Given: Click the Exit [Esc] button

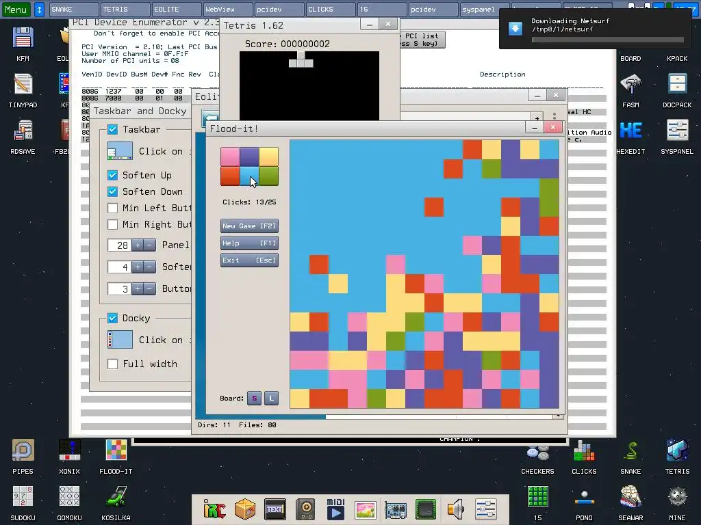Looking at the screenshot, I should (x=249, y=260).
